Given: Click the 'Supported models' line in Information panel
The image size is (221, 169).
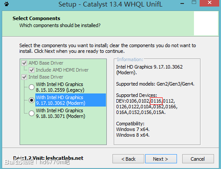Looking at the screenshot, I should coord(155,84).
